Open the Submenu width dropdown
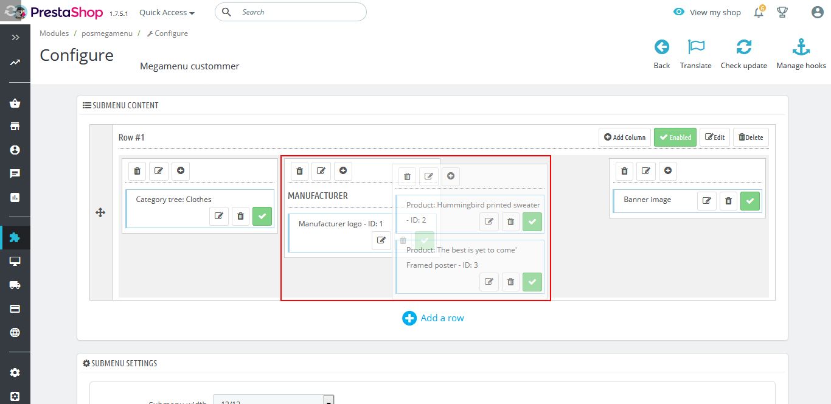This screenshot has width=831, height=404. pyautogui.click(x=329, y=400)
